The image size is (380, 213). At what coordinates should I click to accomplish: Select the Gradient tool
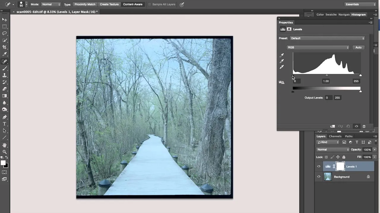4,96
